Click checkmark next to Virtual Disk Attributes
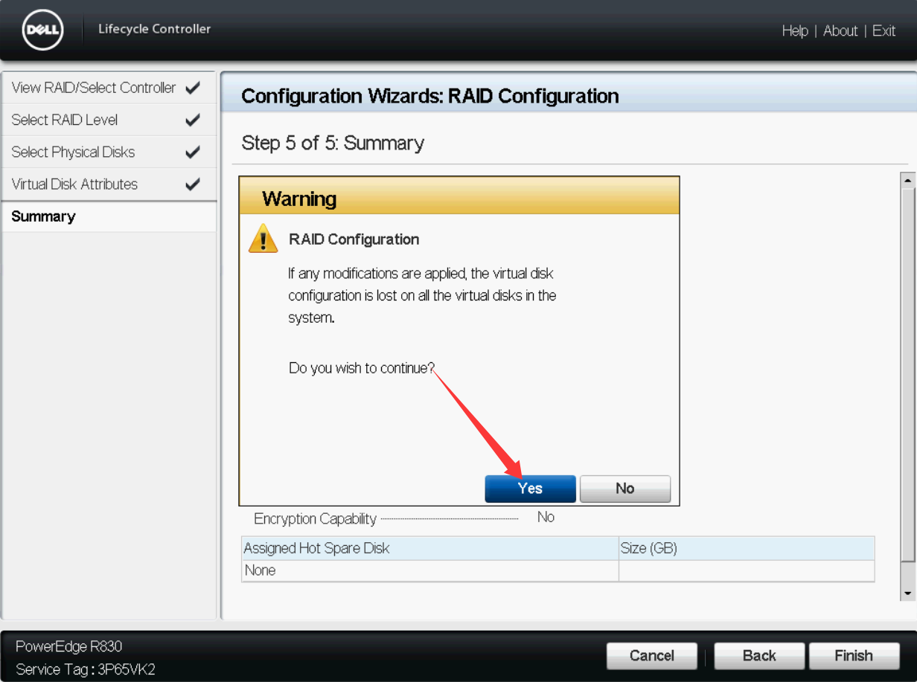The height and width of the screenshot is (682, 917). (x=192, y=184)
